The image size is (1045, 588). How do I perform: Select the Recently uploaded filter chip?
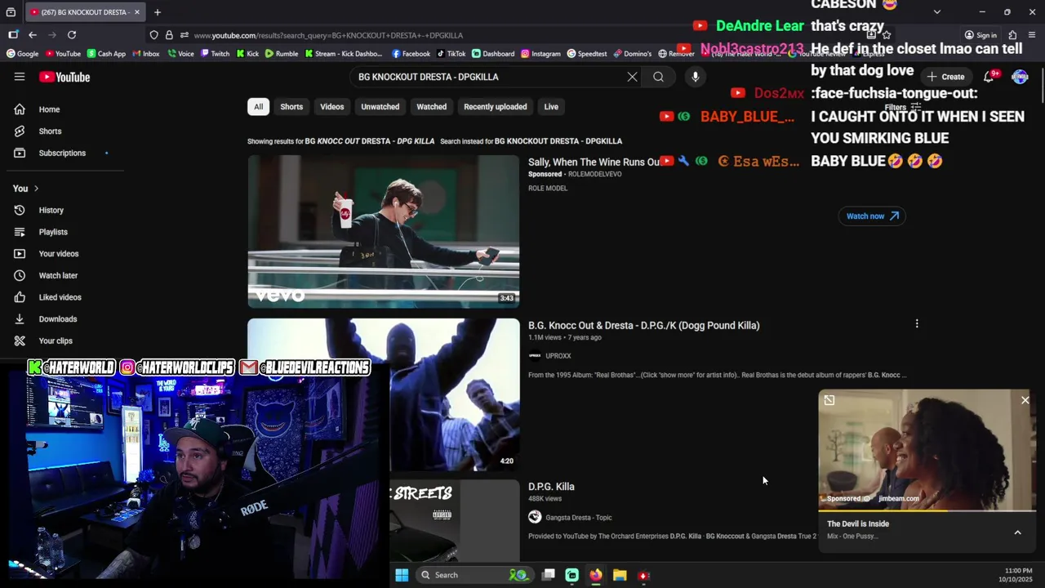click(496, 107)
